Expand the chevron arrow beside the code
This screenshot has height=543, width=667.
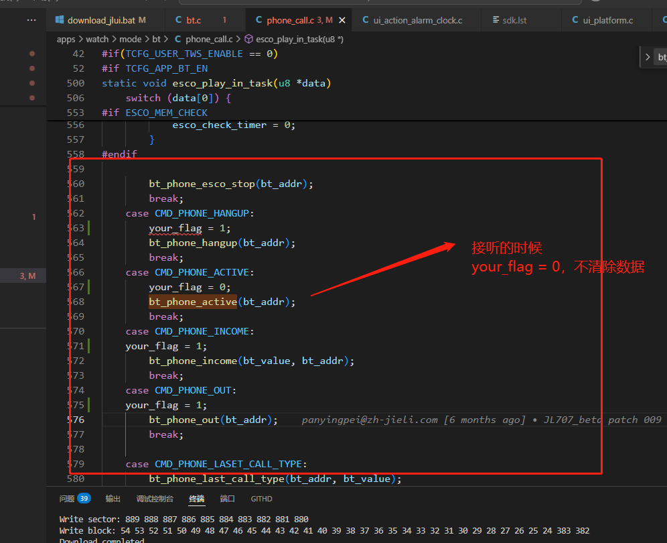[648, 57]
